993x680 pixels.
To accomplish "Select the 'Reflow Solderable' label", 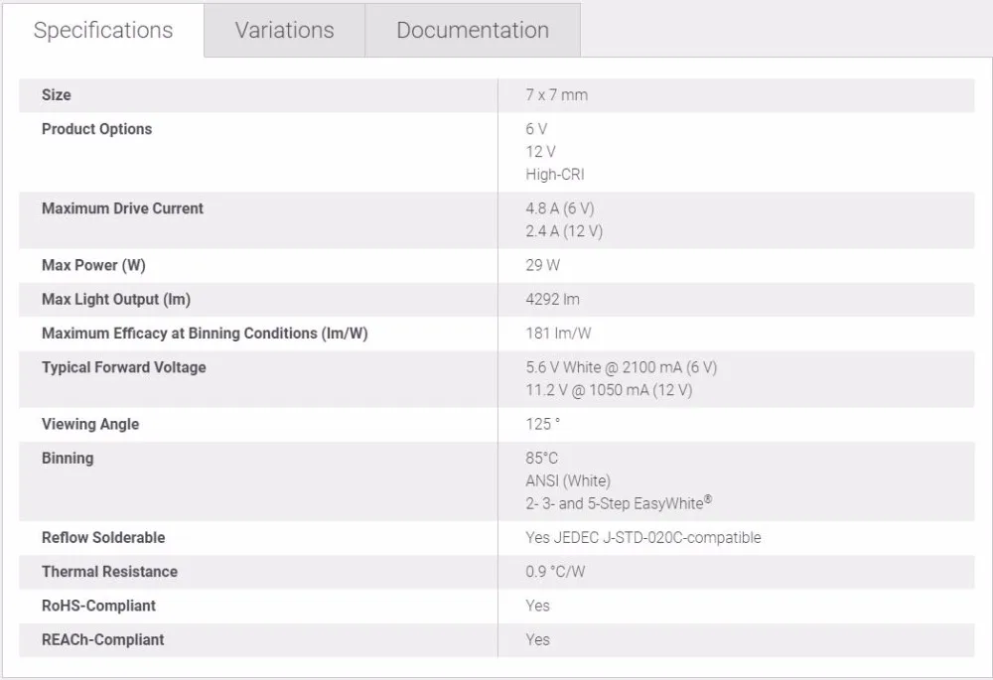I will [x=103, y=537].
